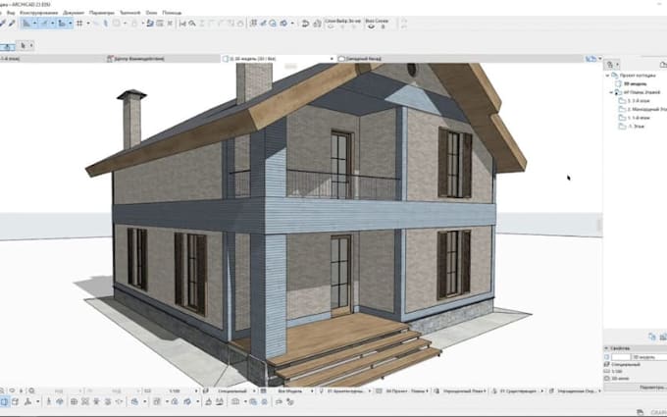Click the axonometry axes icon in the bottom toolbar
This screenshot has width=667, height=417.
[28, 401]
